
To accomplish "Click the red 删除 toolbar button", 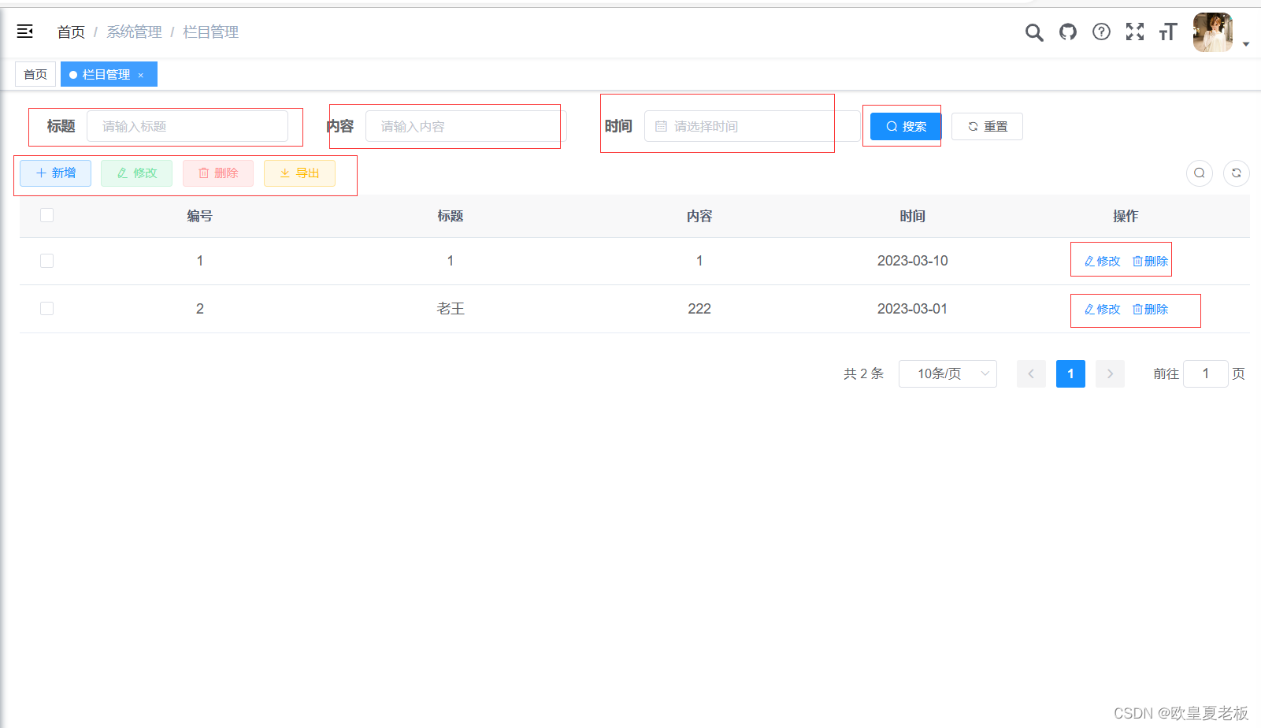I will [x=218, y=173].
